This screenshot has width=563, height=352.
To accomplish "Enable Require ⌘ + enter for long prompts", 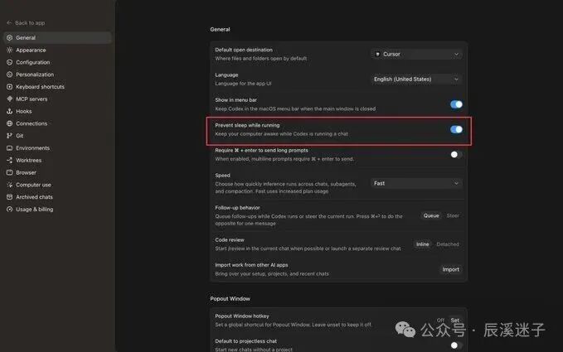I will click(x=456, y=155).
